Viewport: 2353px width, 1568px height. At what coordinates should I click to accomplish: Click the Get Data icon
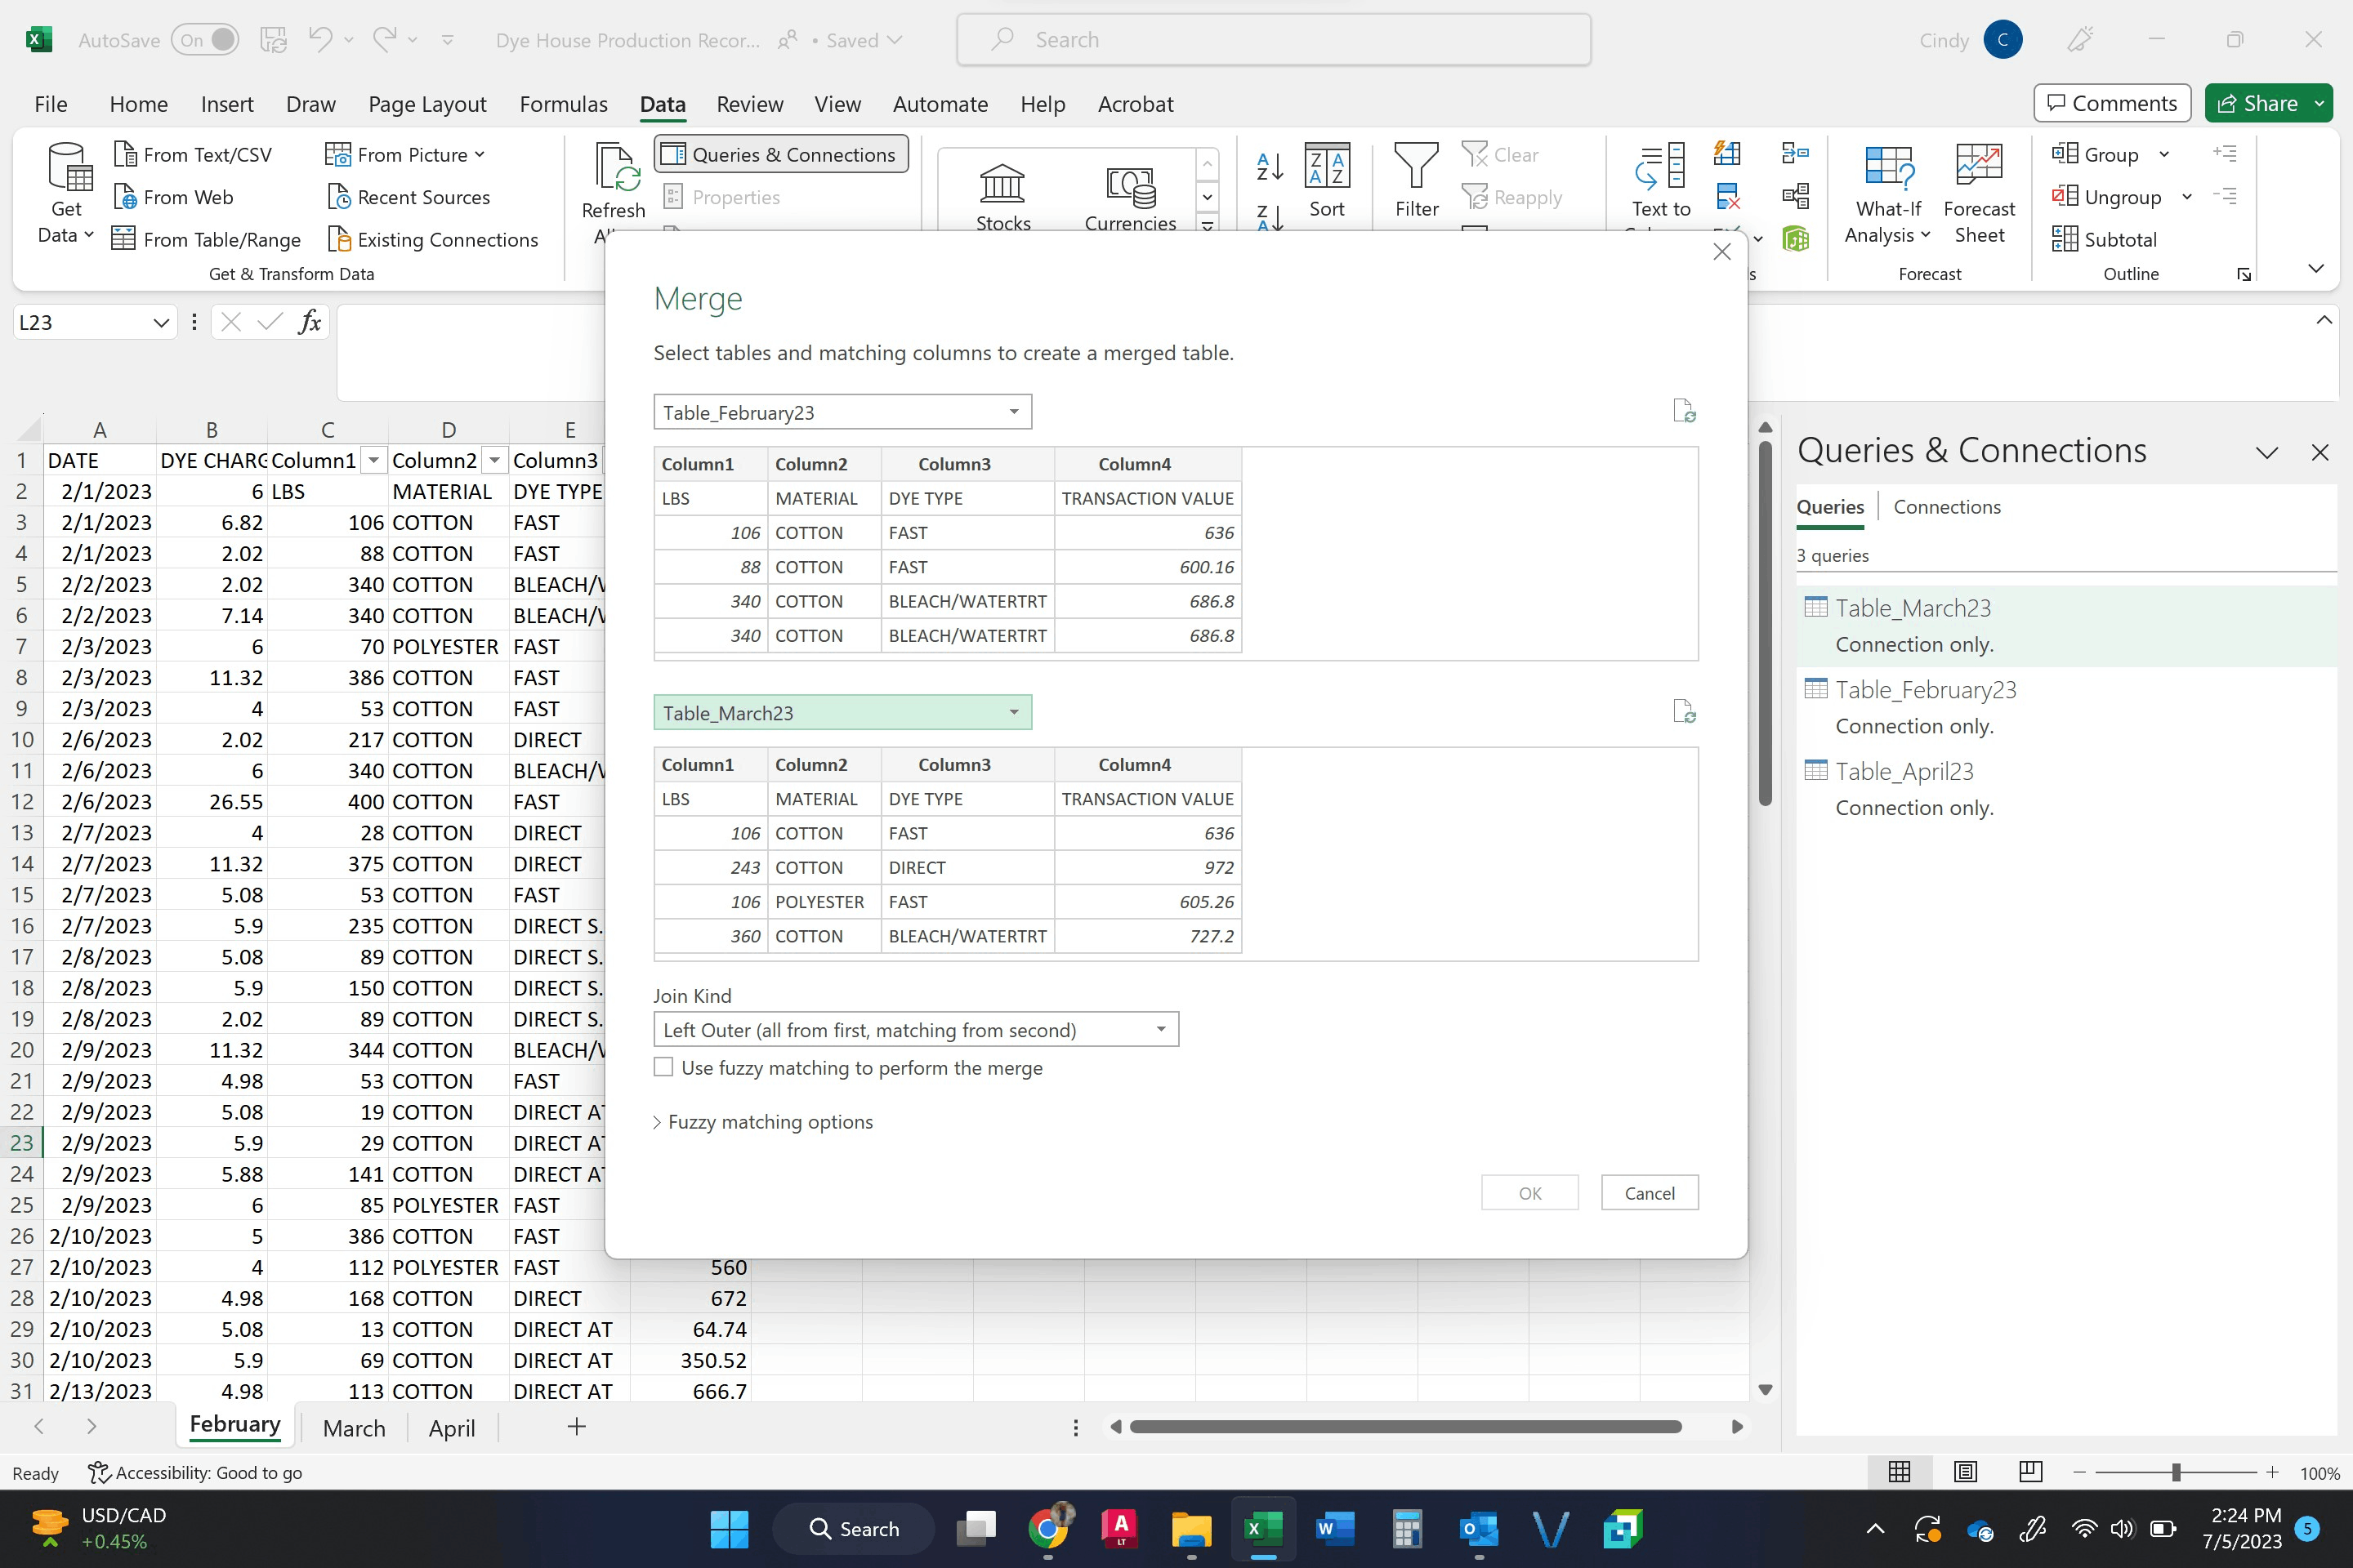[68, 168]
